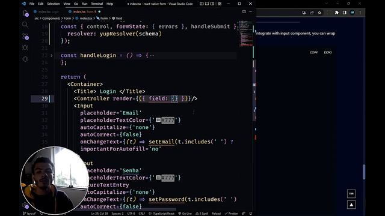Click the browser install app icon
385x216 pixels.
pos(304,13)
